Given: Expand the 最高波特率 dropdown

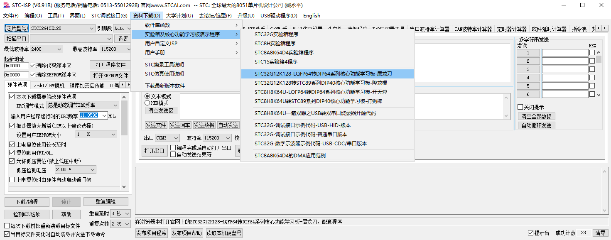Looking at the screenshot, I should click(115, 49).
